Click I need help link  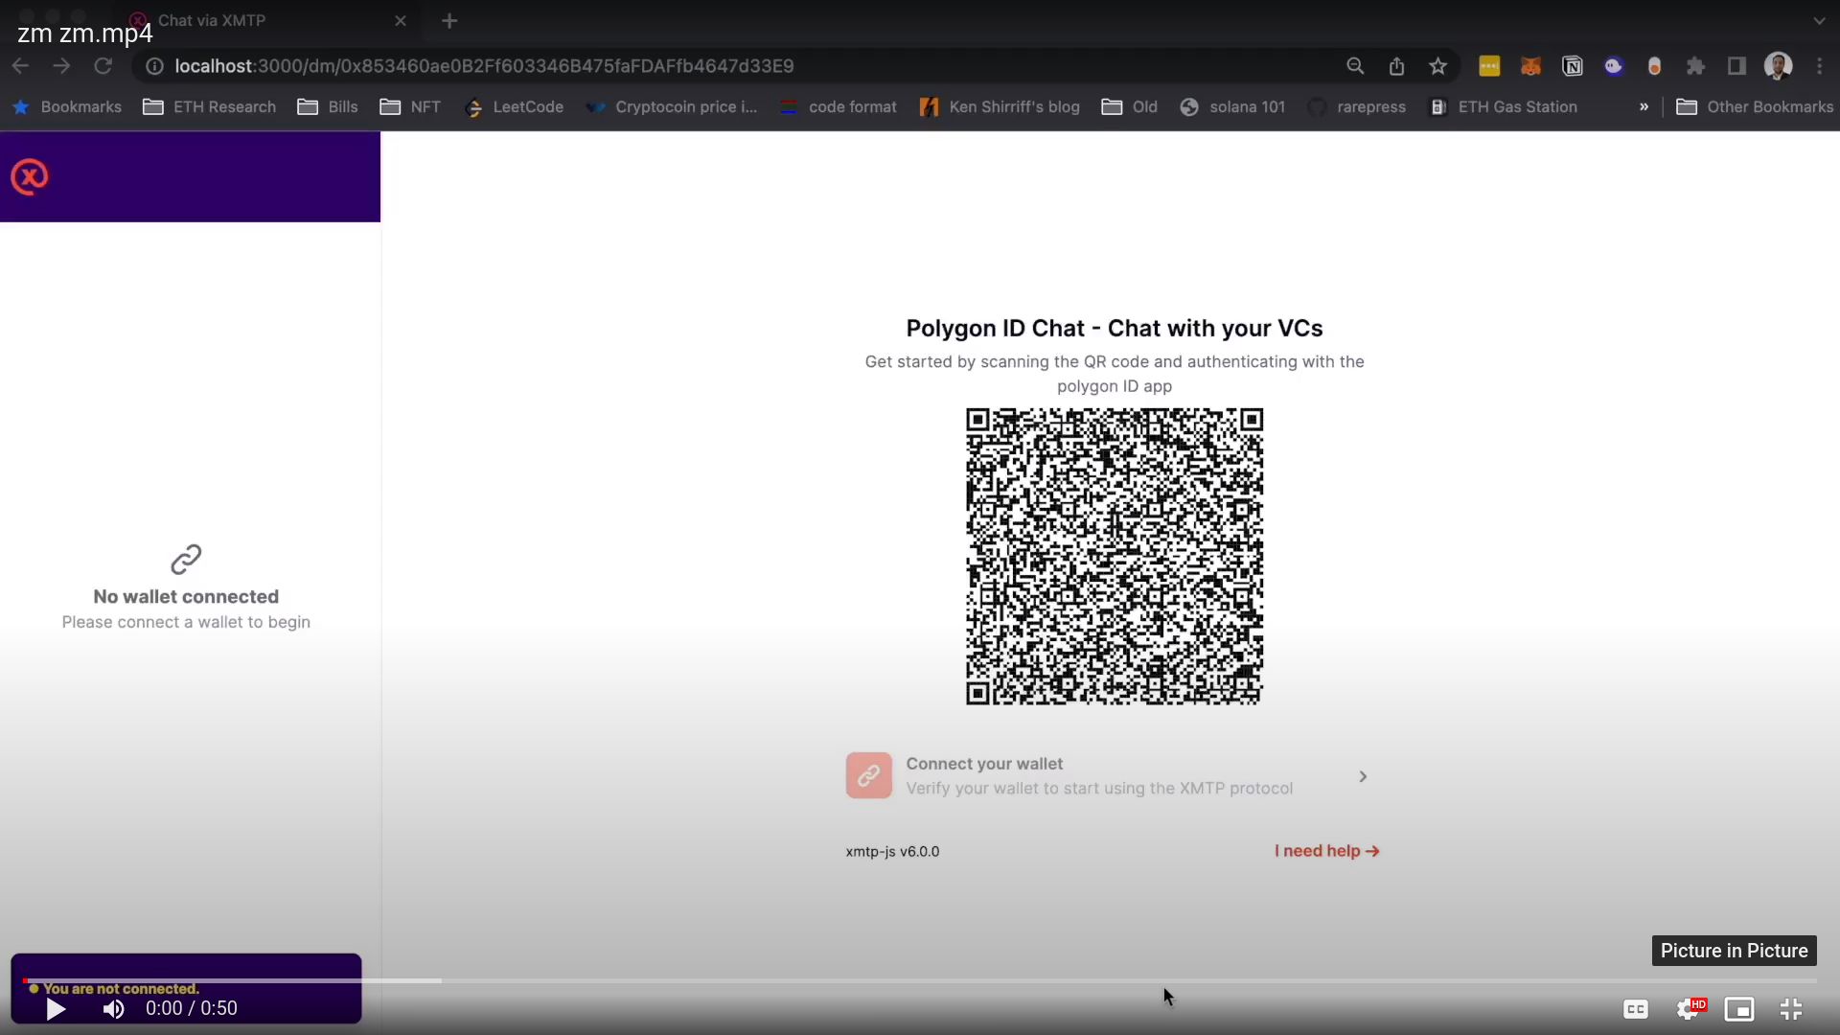pos(1327,850)
